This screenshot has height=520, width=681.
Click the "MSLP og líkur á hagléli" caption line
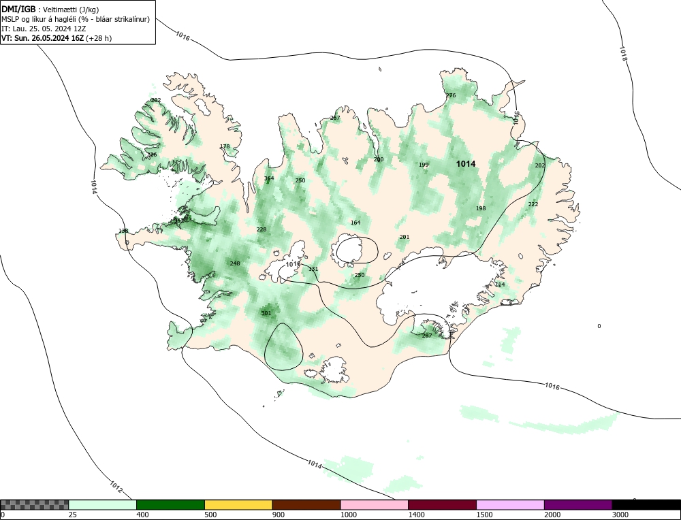[x=76, y=19]
